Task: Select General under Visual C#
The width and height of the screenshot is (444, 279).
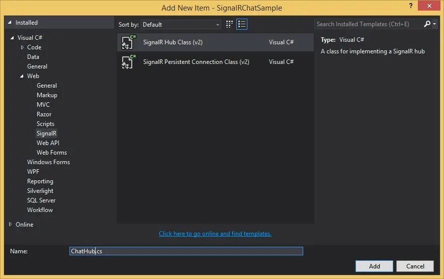Action: 37,66
